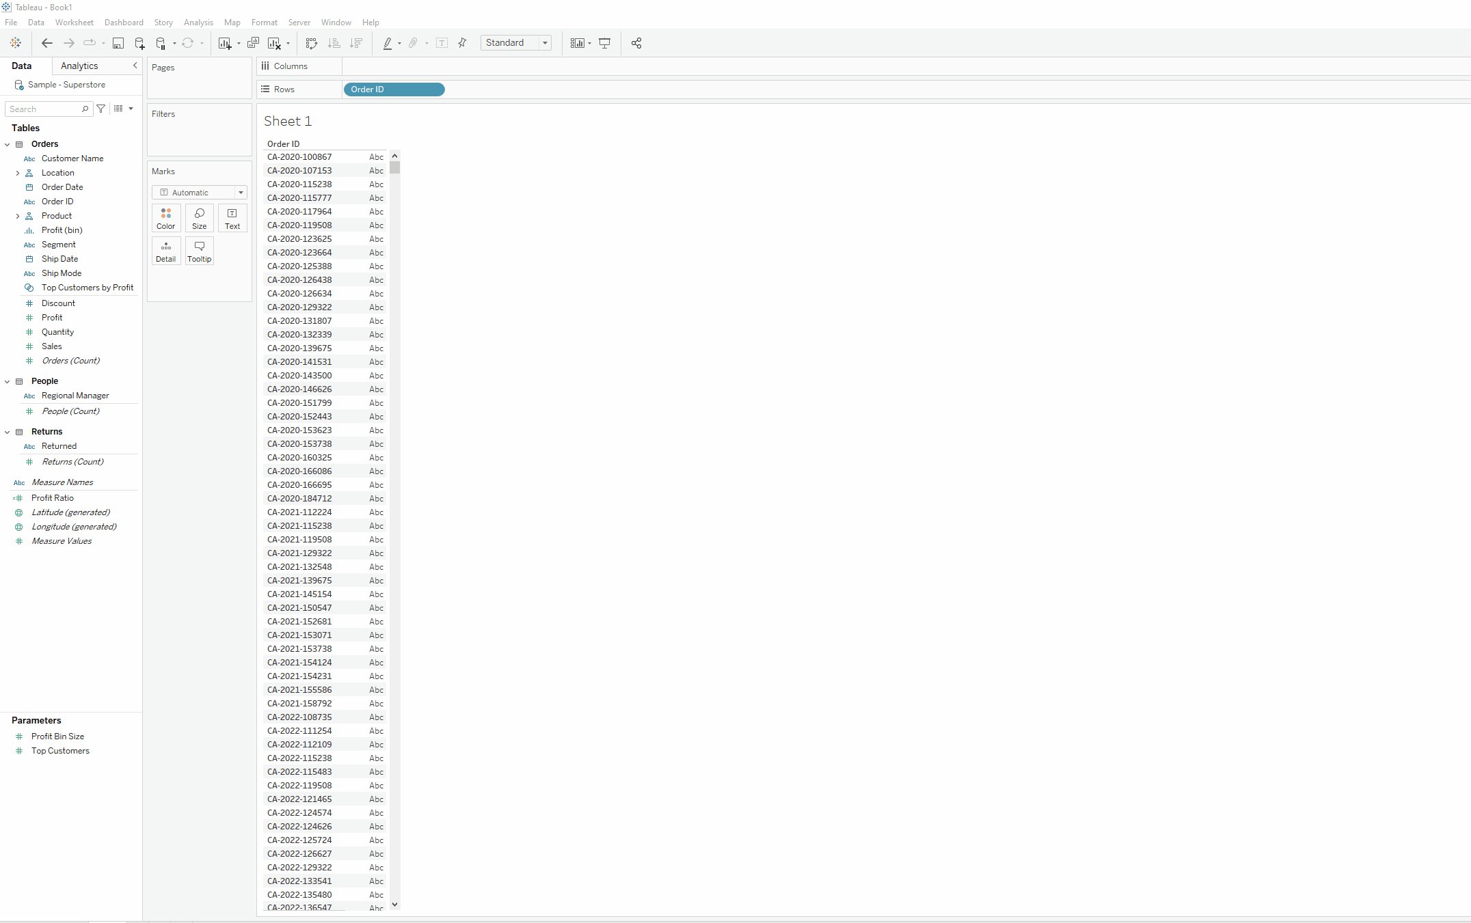
Task: Duplicate the current worksheet
Action: click(253, 43)
